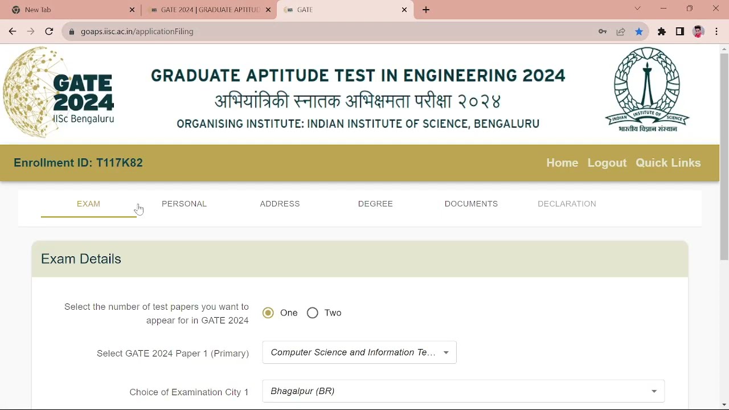
Task: Click the site lock icon in address bar
Action: click(72, 32)
